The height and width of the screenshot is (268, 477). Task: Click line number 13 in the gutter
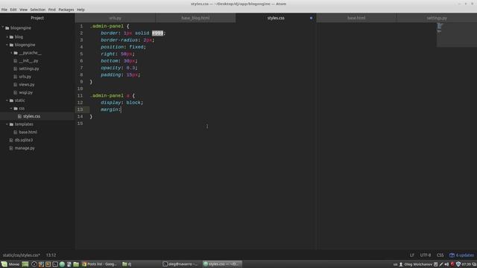(x=80, y=109)
